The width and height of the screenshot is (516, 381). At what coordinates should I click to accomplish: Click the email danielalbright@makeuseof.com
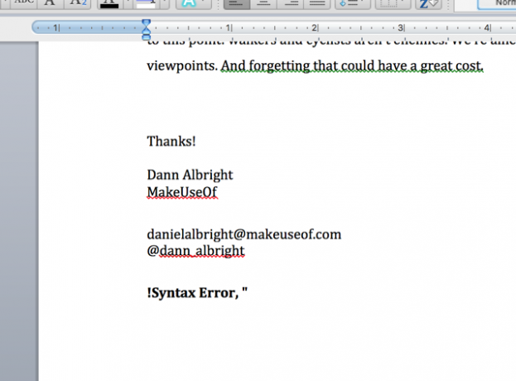pyautogui.click(x=244, y=234)
